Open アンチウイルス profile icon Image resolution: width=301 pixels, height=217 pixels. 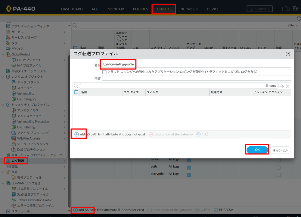(14, 110)
